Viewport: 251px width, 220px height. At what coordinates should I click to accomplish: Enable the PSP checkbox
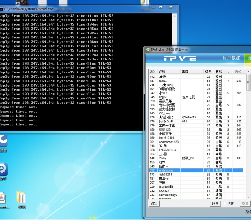point(225,203)
